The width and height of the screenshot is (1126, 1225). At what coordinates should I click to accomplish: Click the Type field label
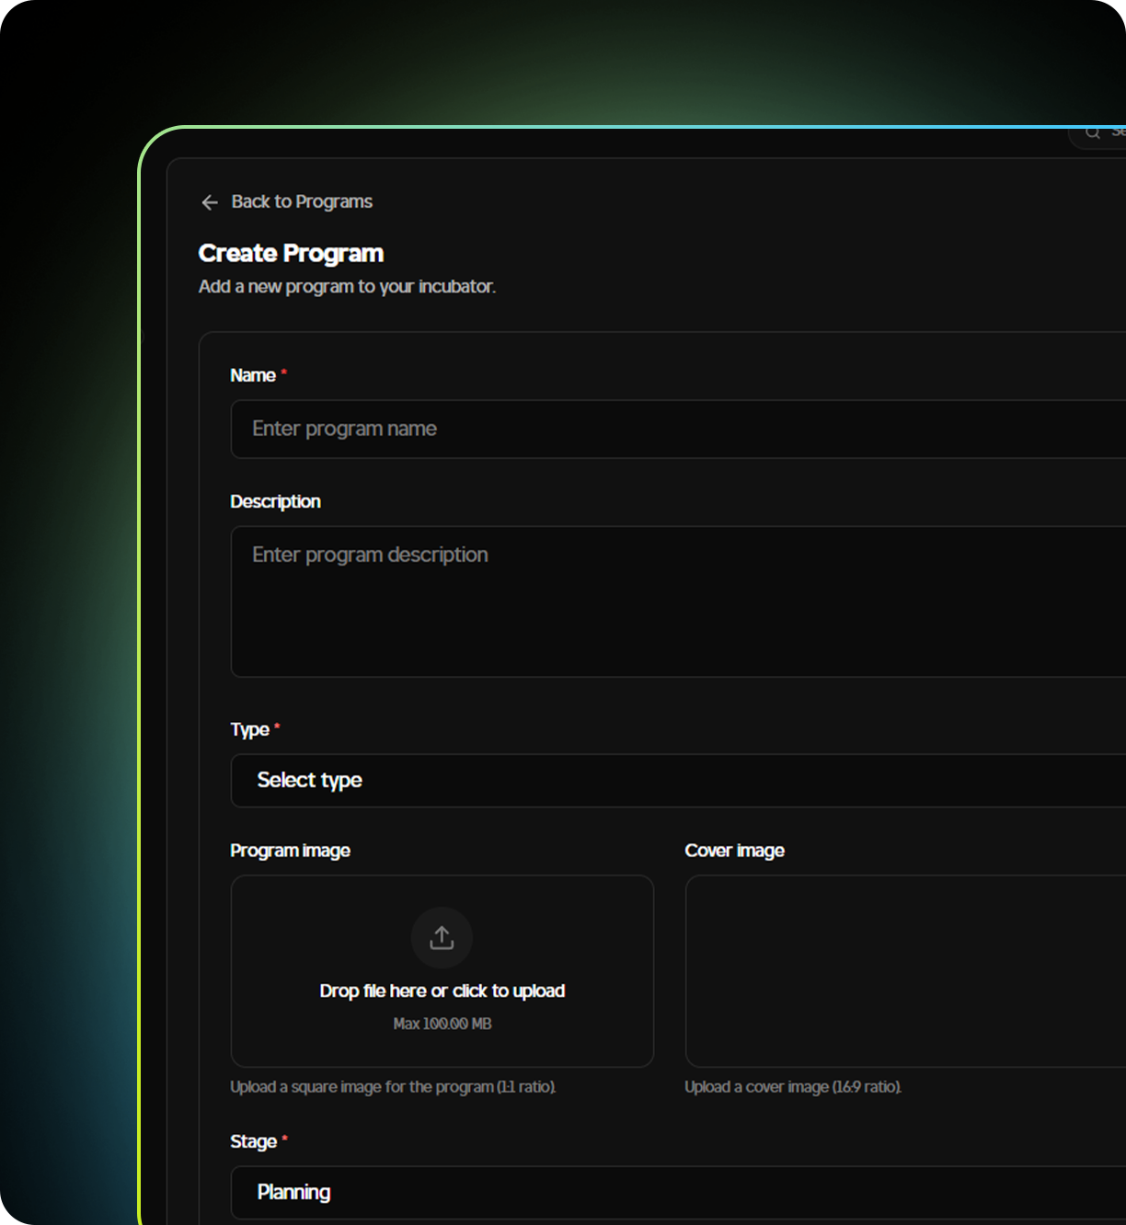[x=249, y=730]
